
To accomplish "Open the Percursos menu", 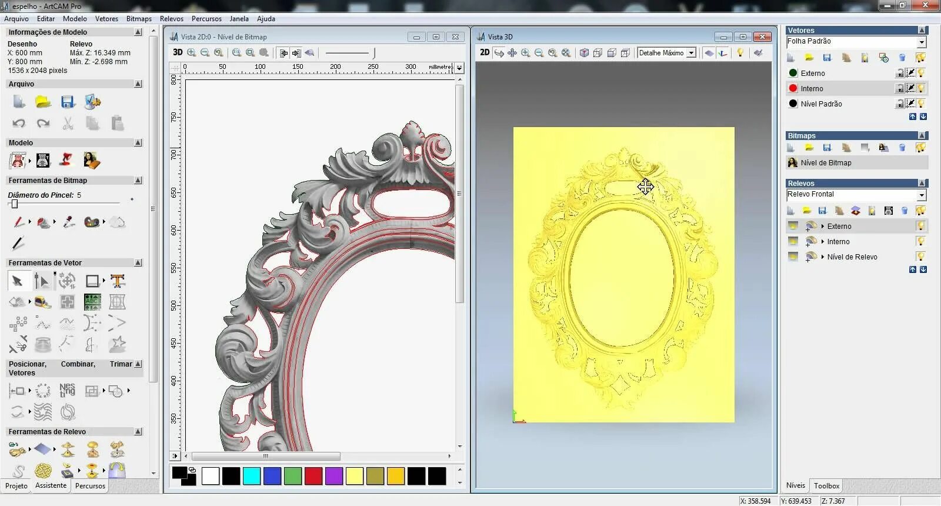I will (206, 19).
